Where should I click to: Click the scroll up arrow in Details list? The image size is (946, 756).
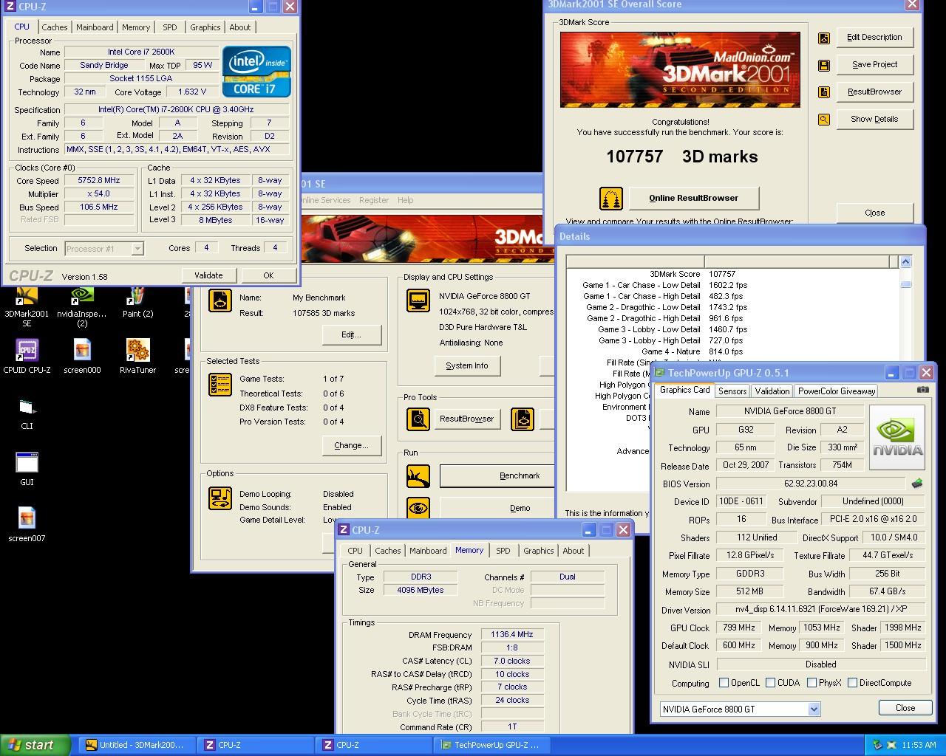906,262
